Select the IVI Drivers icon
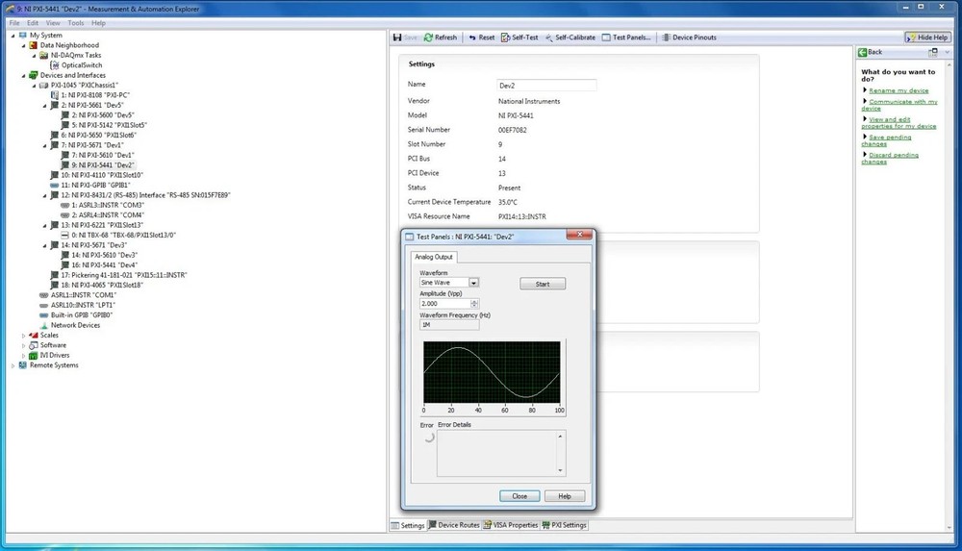Image resolution: width=962 pixels, height=551 pixels. (x=33, y=355)
